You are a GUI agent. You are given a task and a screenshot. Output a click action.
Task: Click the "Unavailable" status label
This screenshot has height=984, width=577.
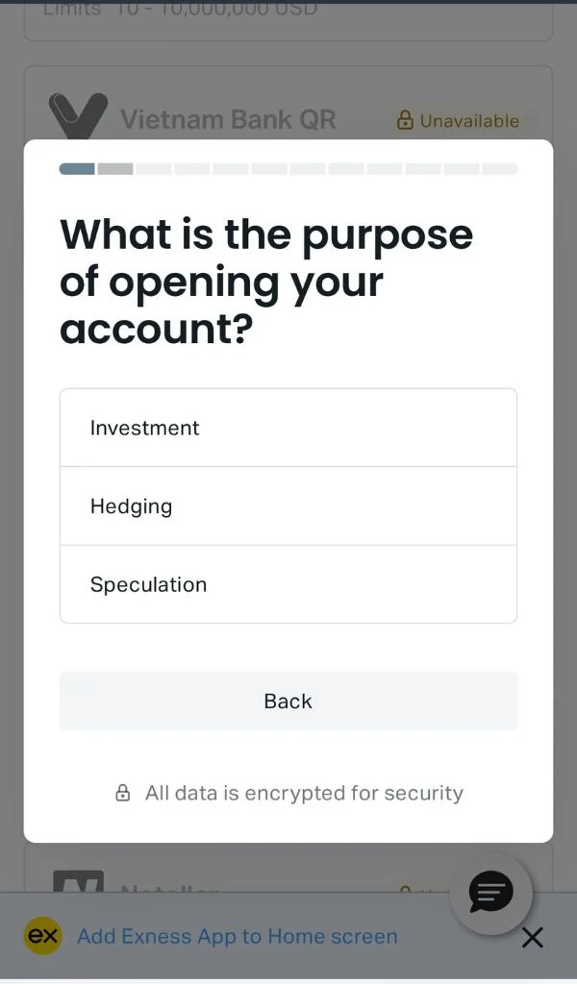coord(469,120)
